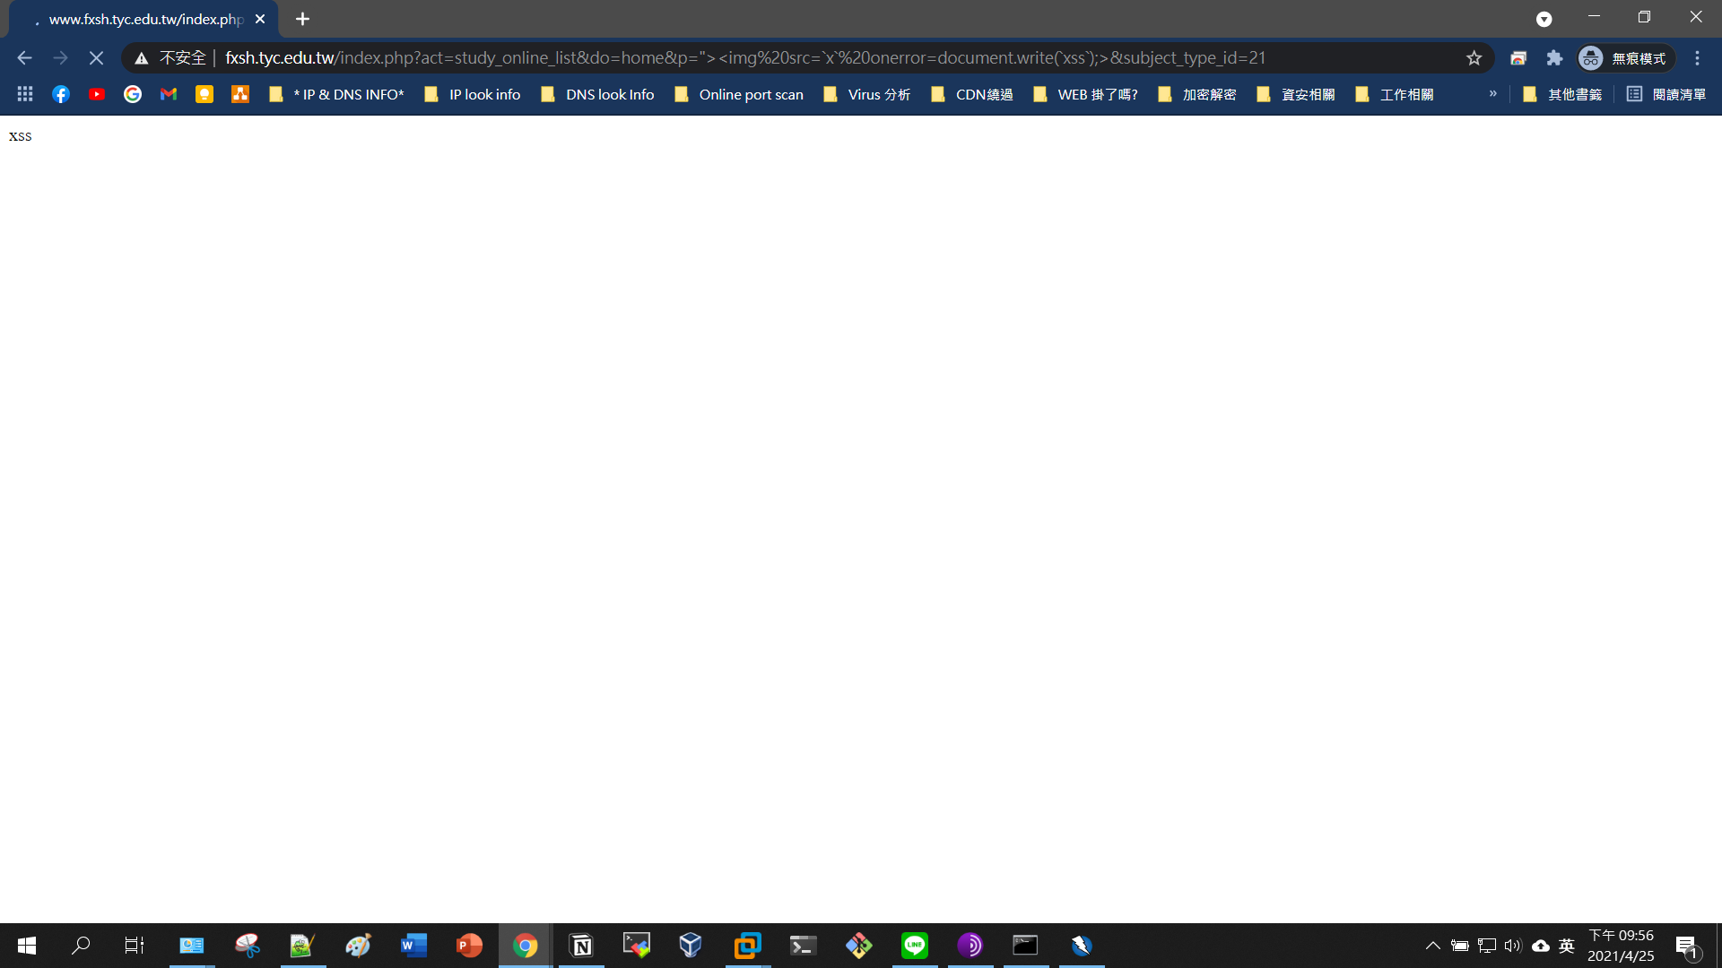Switch the input language indicator 英
Viewport: 1722px width, 968px height.
[1567, 946]
